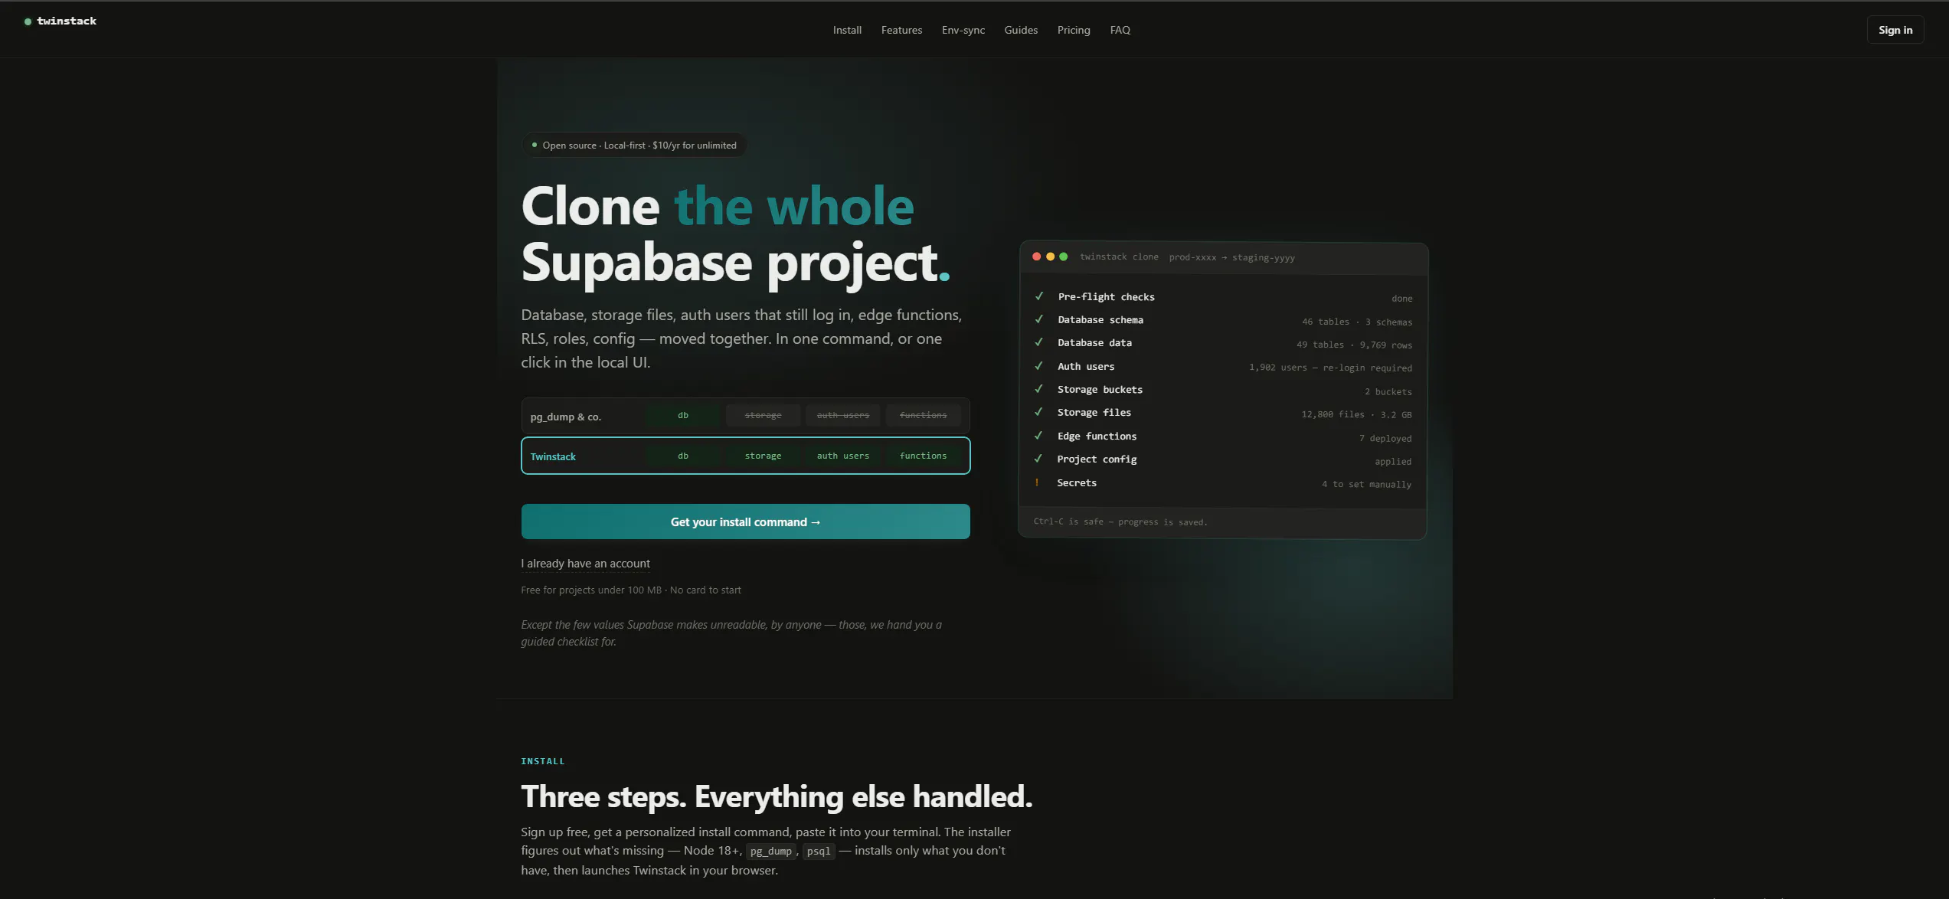Select the Auth users row label in terminal

(1086, 367)
